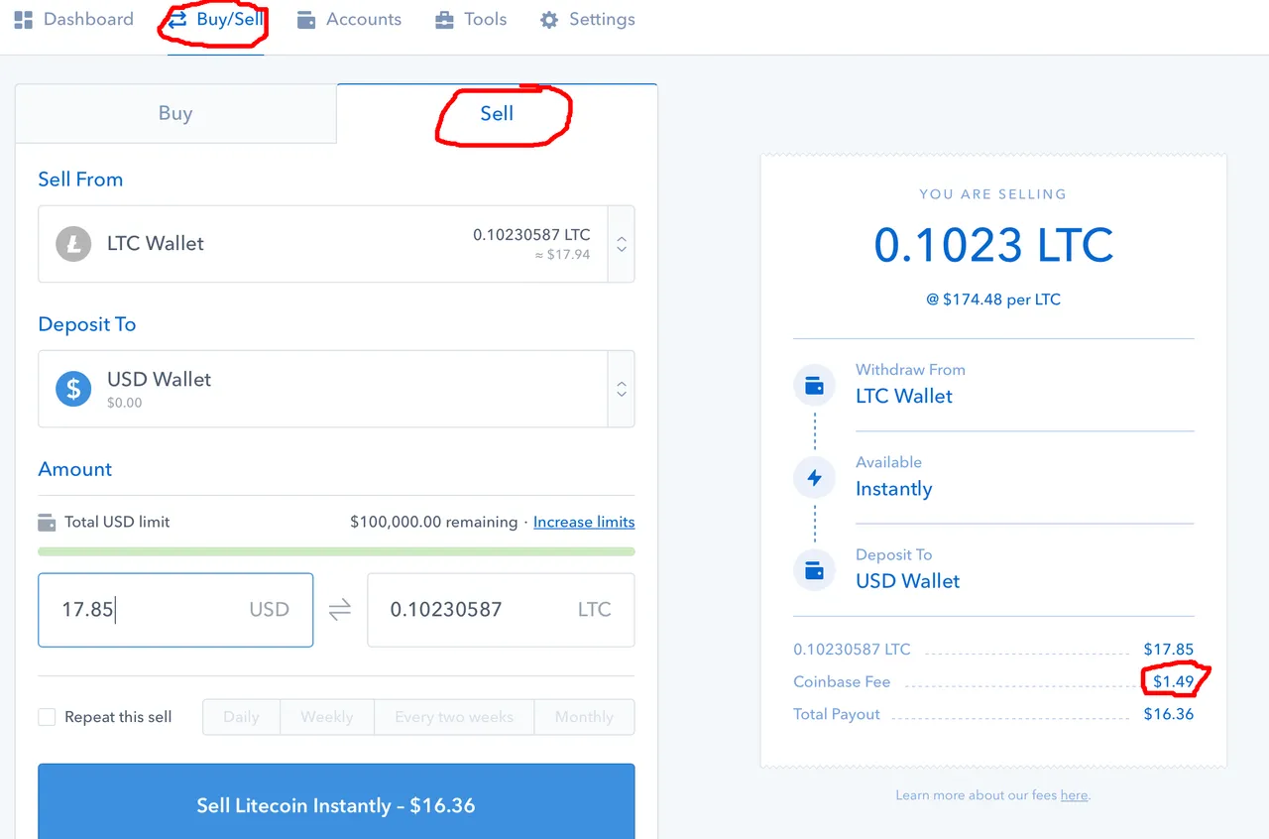The width and height of the screenshot is (1269, 839).
Task: Open the USD Wallet deposit dropdown
Action: click(336, 389)
